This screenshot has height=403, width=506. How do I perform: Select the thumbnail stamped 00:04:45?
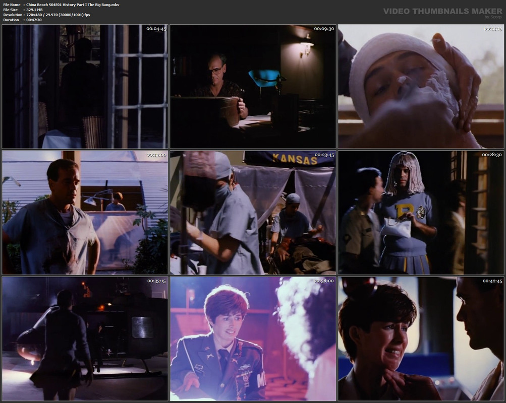[85, 86]
